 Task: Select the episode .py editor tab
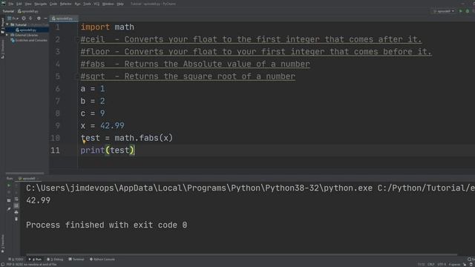point(64,19)
